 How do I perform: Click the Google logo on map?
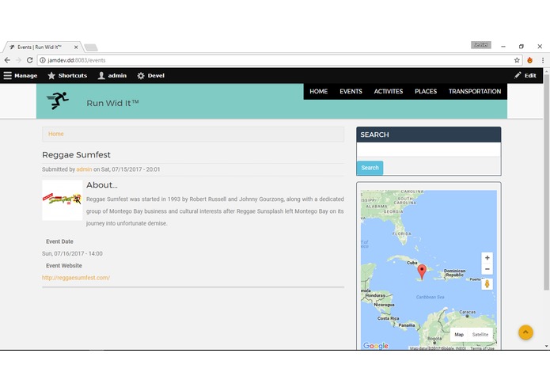[376, 346]
